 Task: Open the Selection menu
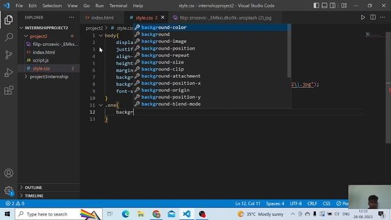tap(52, 5)
